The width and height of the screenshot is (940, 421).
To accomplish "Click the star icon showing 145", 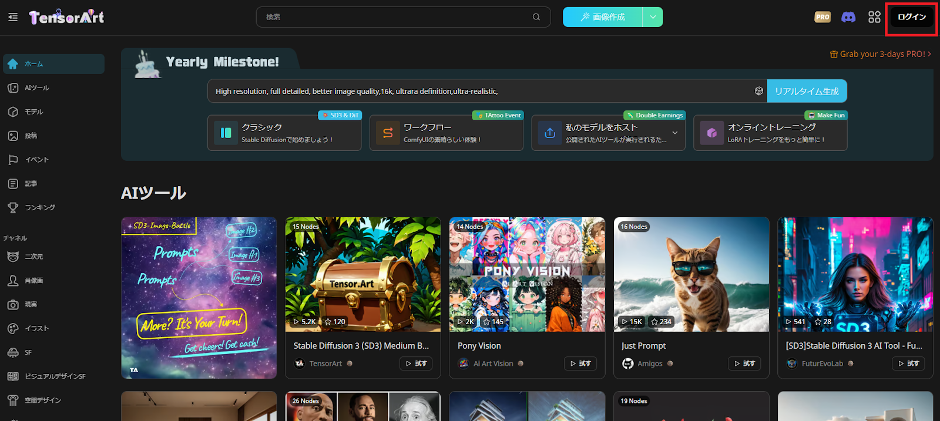I will [486, 322].
